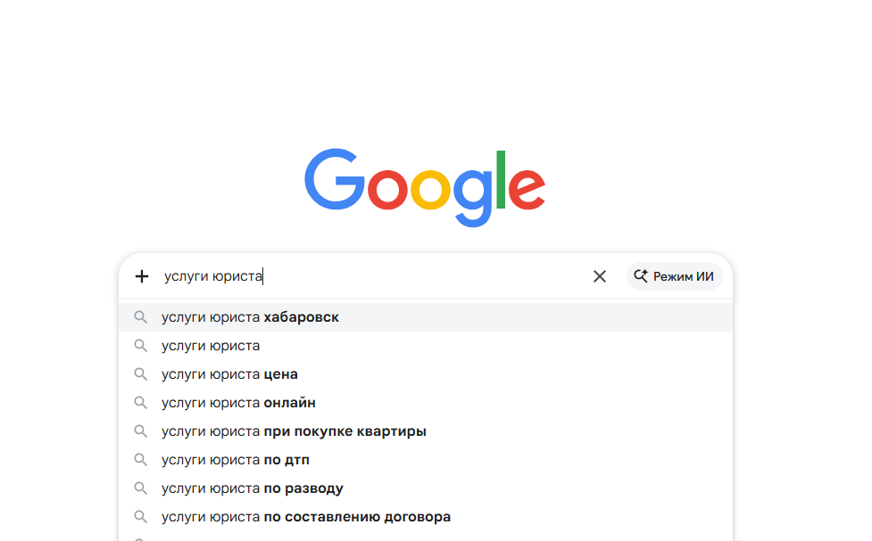Click the magnifier icon beside 'услуги юриста по дтп'
This screenshot has width=872, height=541.
pyautogui.click(x=141, y=460)
